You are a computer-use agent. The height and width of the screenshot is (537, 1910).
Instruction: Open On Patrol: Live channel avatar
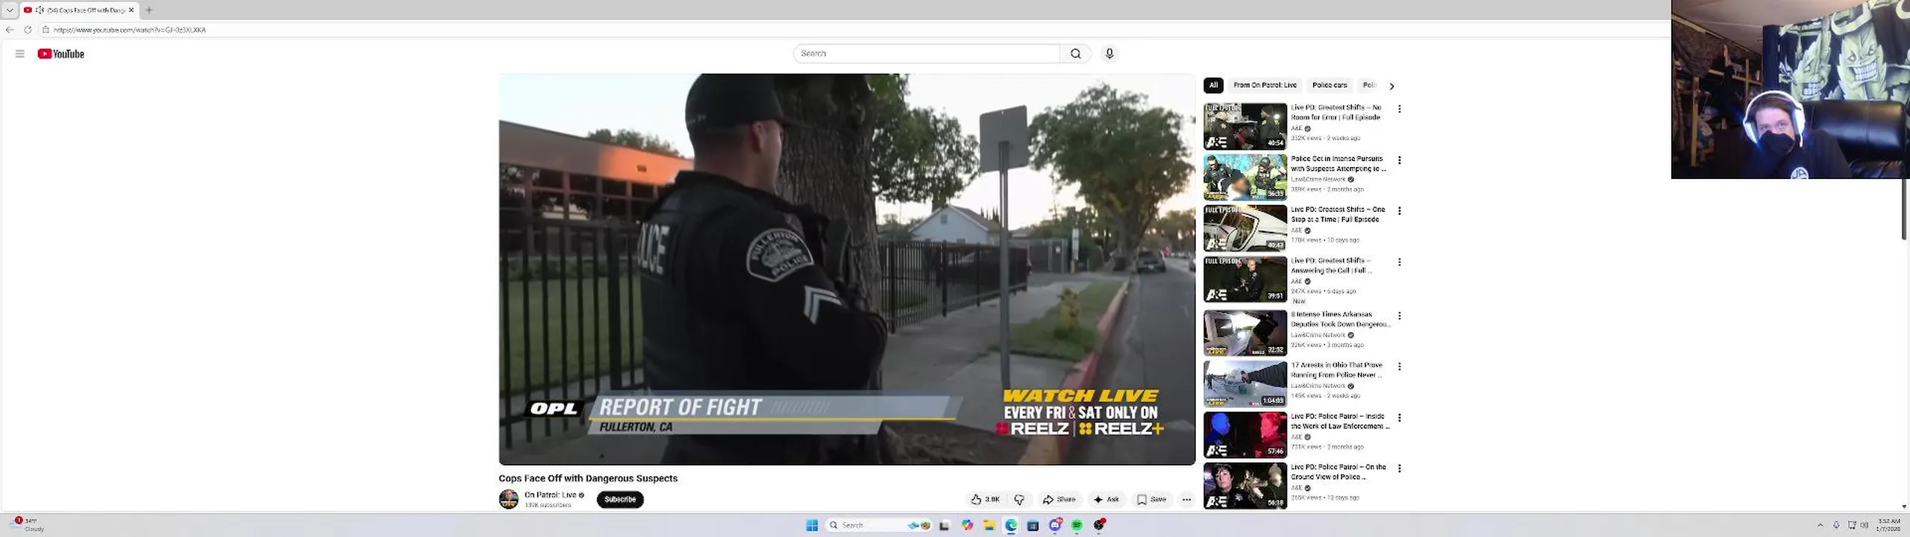509,499
